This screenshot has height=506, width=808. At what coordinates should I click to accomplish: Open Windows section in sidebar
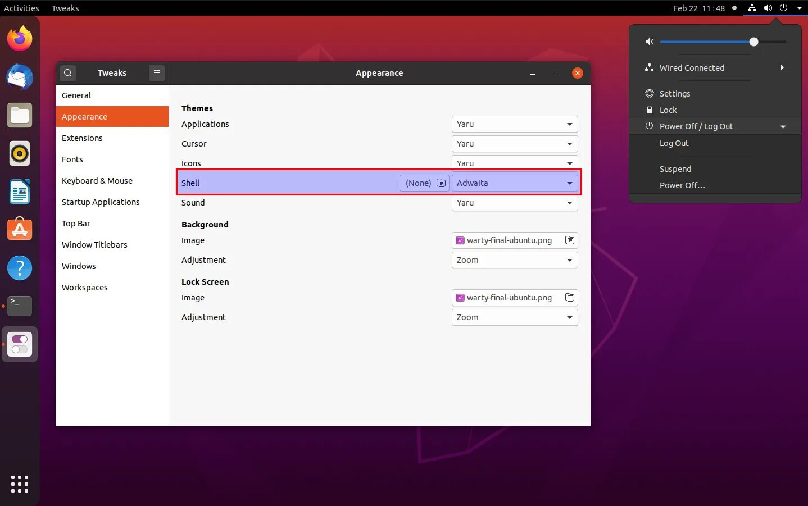[112, 266]
